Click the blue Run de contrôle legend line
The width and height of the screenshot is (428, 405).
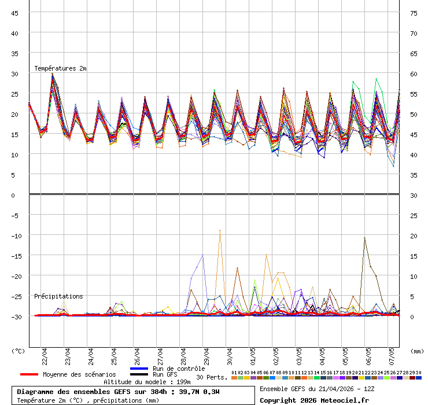pyautogui.click(x=139, y=369)
